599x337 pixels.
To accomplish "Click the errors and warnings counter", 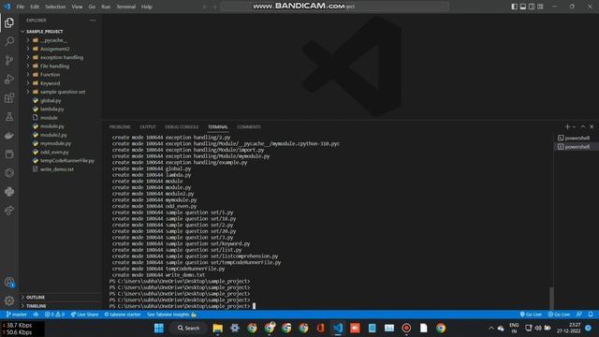I will (x=54, y=315).
